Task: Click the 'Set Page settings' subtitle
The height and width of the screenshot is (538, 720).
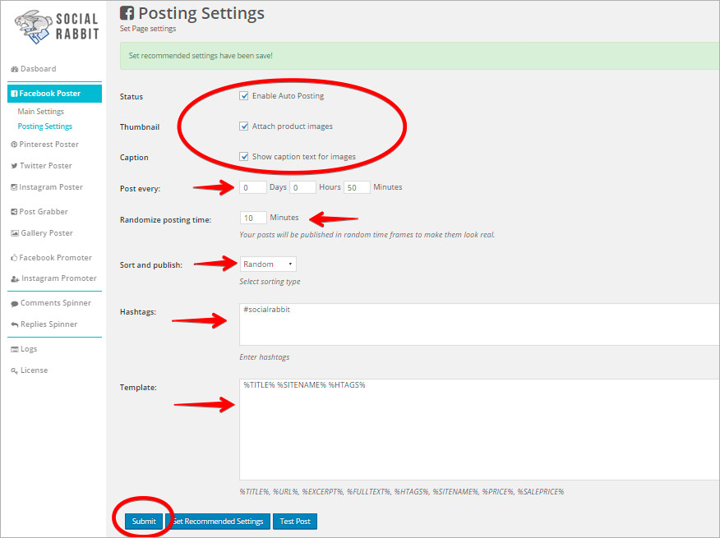Action: click(148, 29)
